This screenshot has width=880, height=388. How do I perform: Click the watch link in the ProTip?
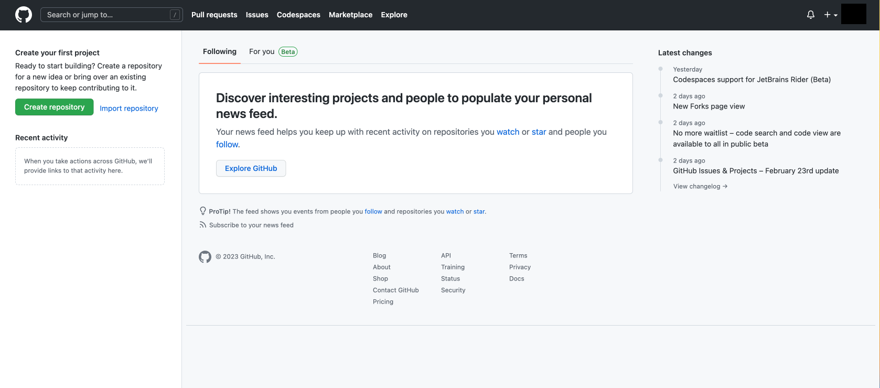(455, 211)
